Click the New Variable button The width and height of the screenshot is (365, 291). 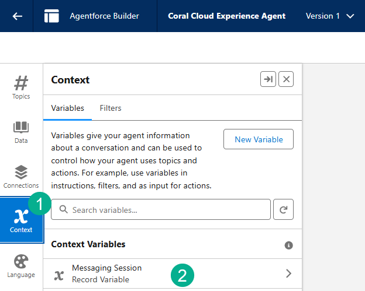click(x=259, y=139)
